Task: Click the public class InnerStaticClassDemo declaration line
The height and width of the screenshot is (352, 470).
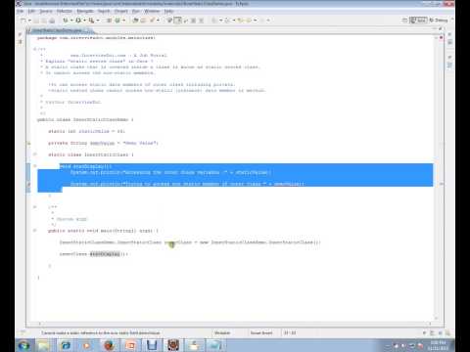Action: 85,119
